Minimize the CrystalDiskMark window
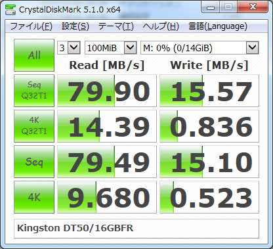 [211, 7]
